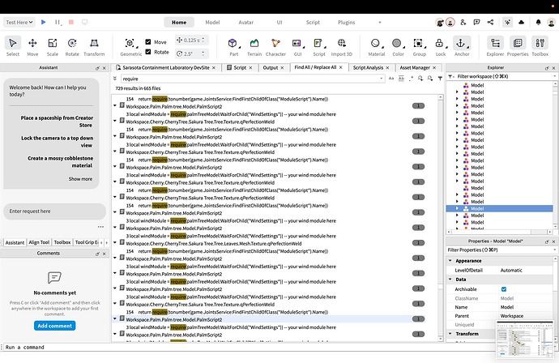Screen dimensions: 559x363
Task: Switch to the Model ribbon tab
Action: 212,22
